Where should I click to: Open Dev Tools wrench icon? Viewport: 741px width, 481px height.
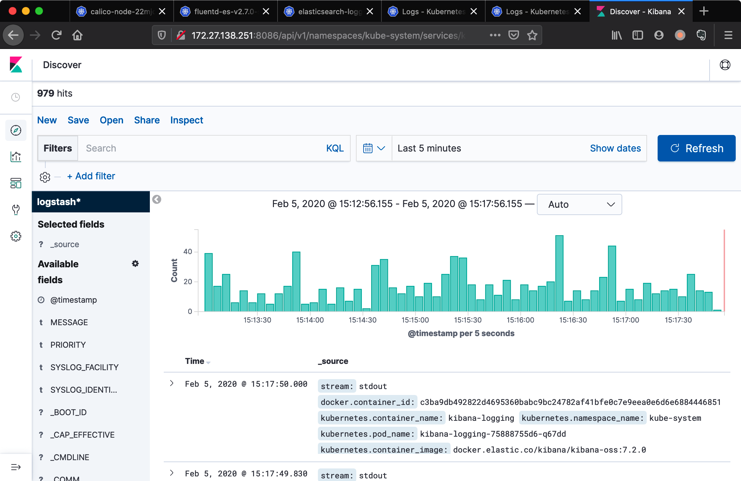(16, 209)
